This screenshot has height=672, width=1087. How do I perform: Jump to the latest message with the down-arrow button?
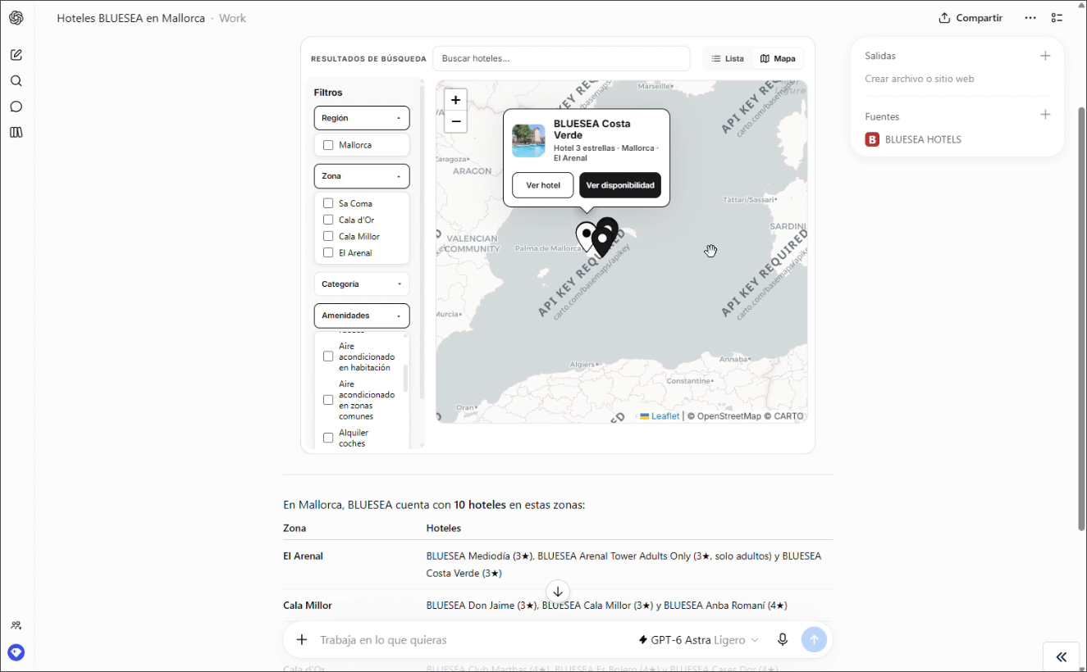click(x=558, y=592)
